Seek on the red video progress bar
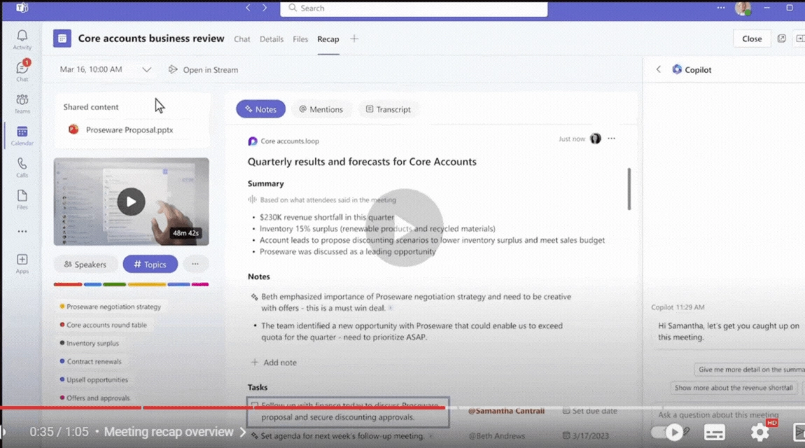This screenshot has height=448, width=805. click(223, 407)
